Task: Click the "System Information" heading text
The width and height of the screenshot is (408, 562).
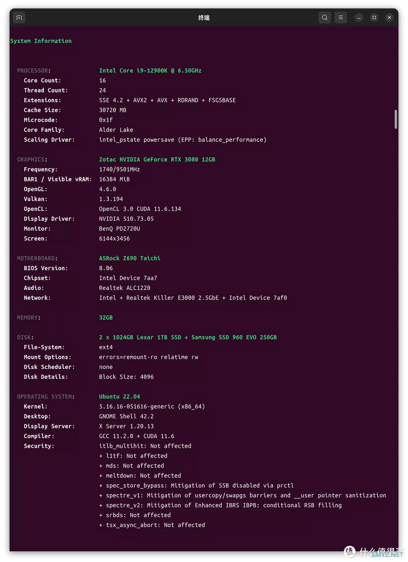Action: pyautogui.click(x=41, y=41)
